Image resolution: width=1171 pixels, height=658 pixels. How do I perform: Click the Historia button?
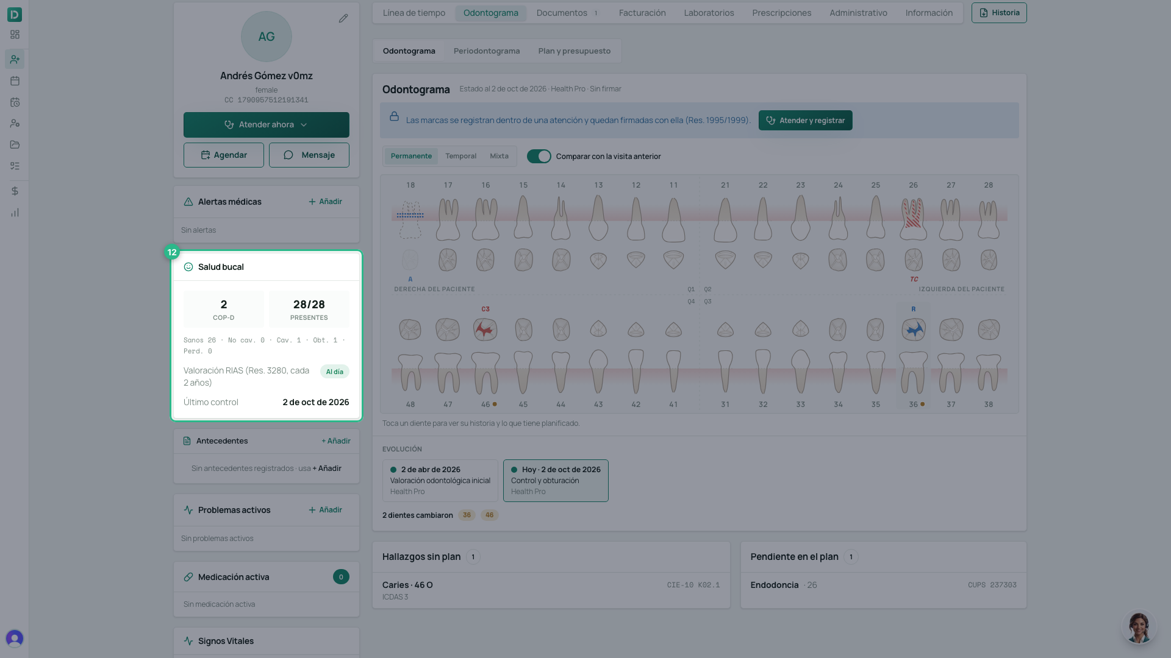pos(999,13)
